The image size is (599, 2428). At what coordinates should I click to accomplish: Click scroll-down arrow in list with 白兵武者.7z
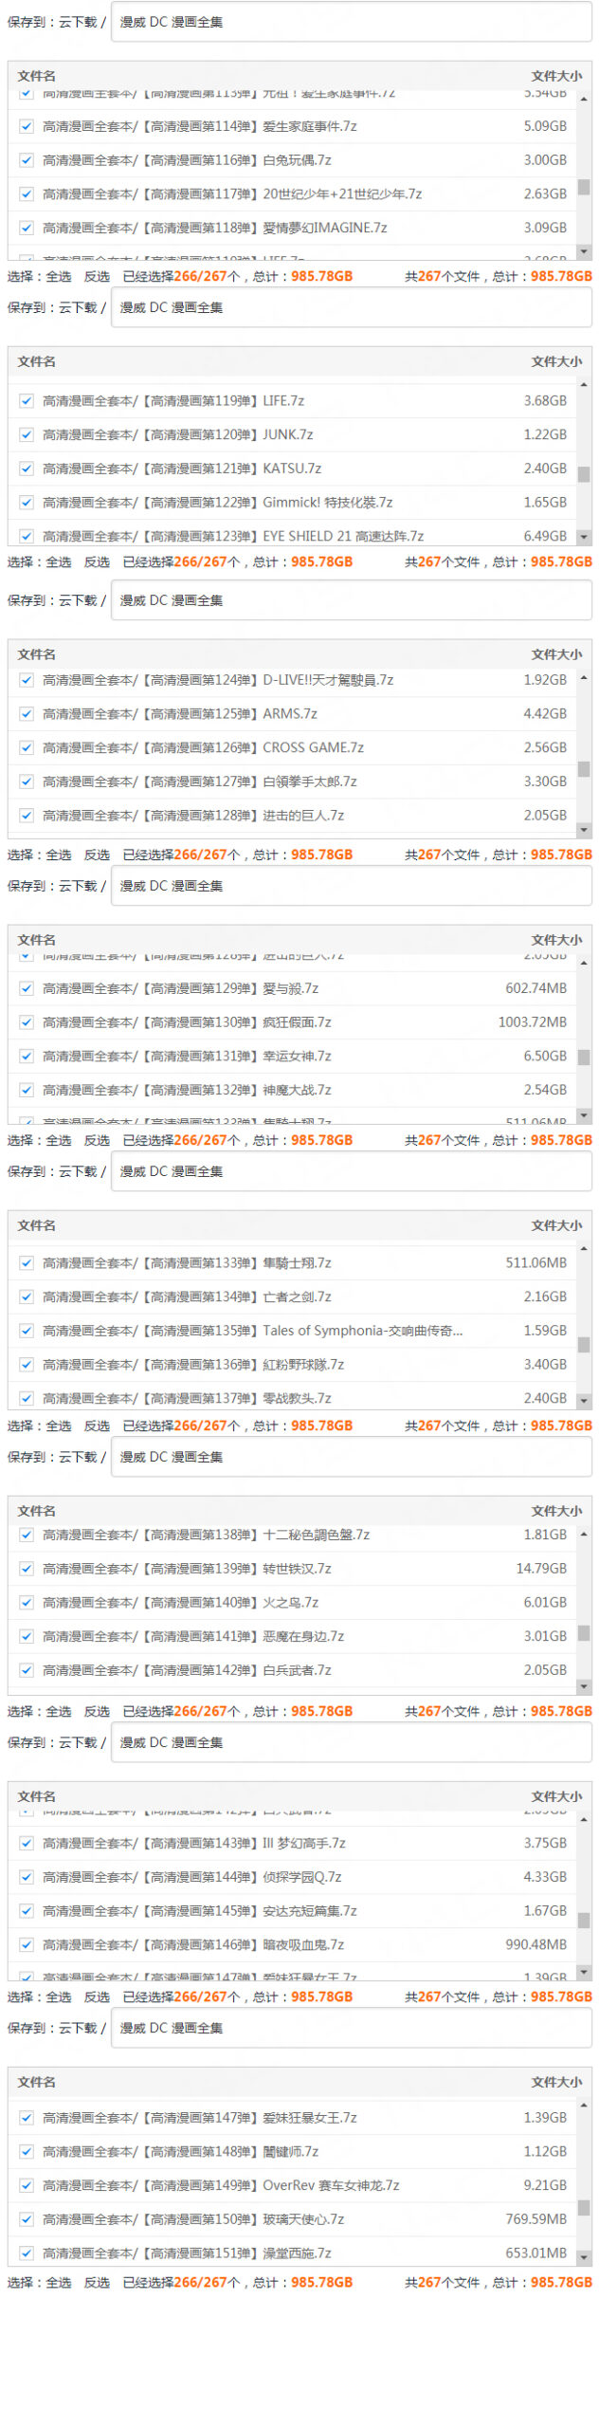click(x=584, y=1686)
